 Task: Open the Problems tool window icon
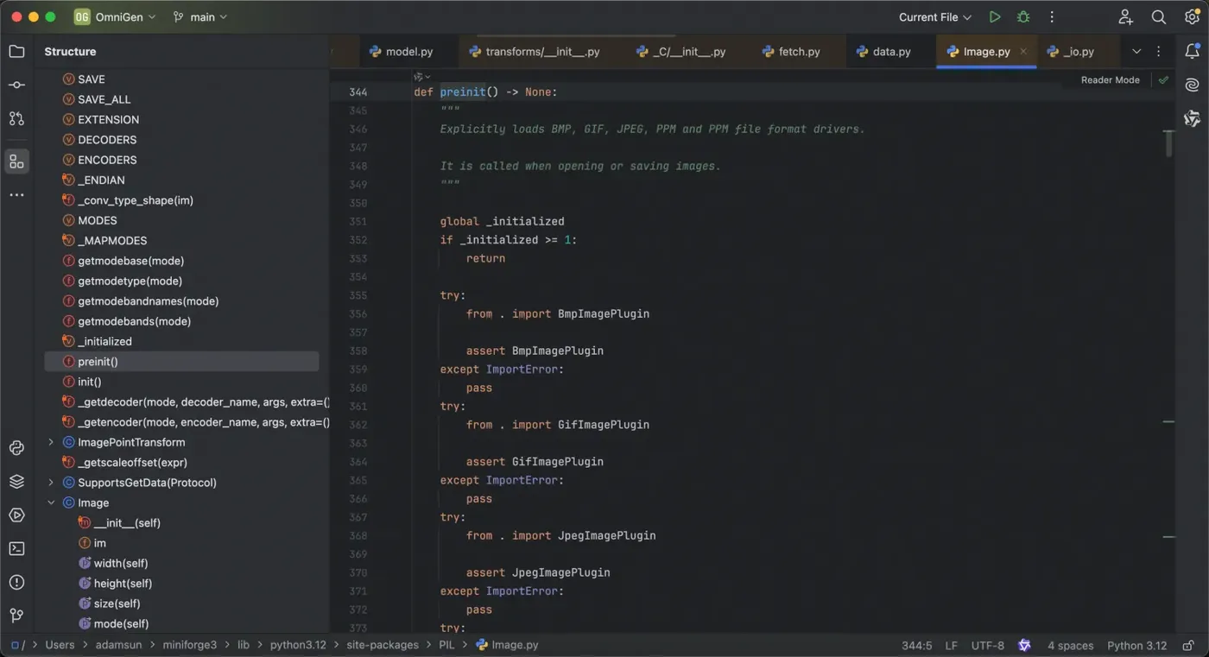[16, 582]
